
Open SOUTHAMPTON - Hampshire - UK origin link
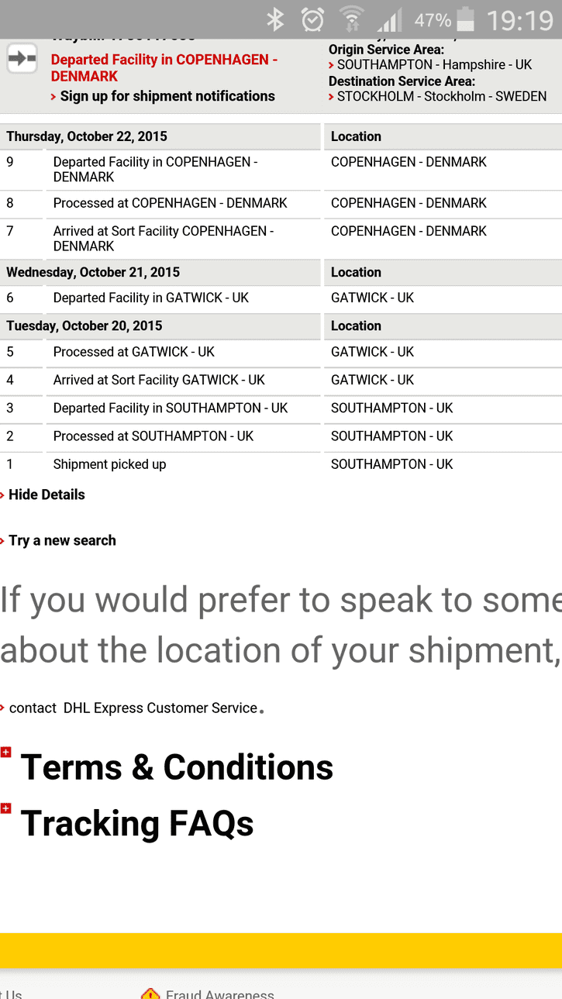pyautogui.click(x=434, y=65)
